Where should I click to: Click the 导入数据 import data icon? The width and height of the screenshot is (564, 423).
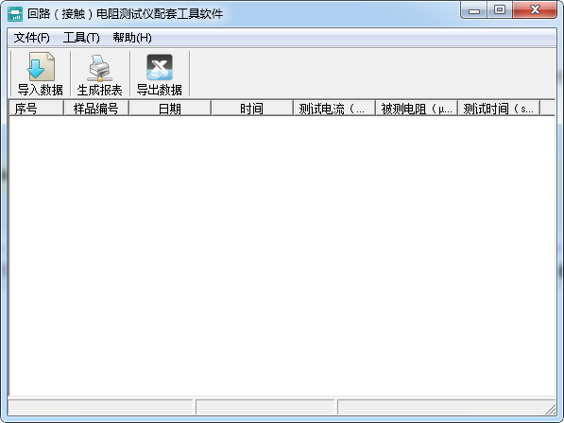41,67
